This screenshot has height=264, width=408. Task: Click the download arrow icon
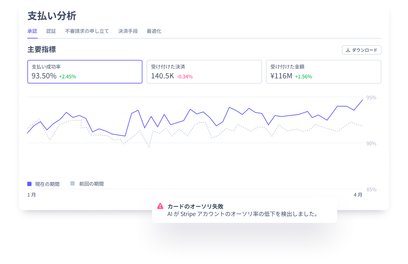click(348, 50)
